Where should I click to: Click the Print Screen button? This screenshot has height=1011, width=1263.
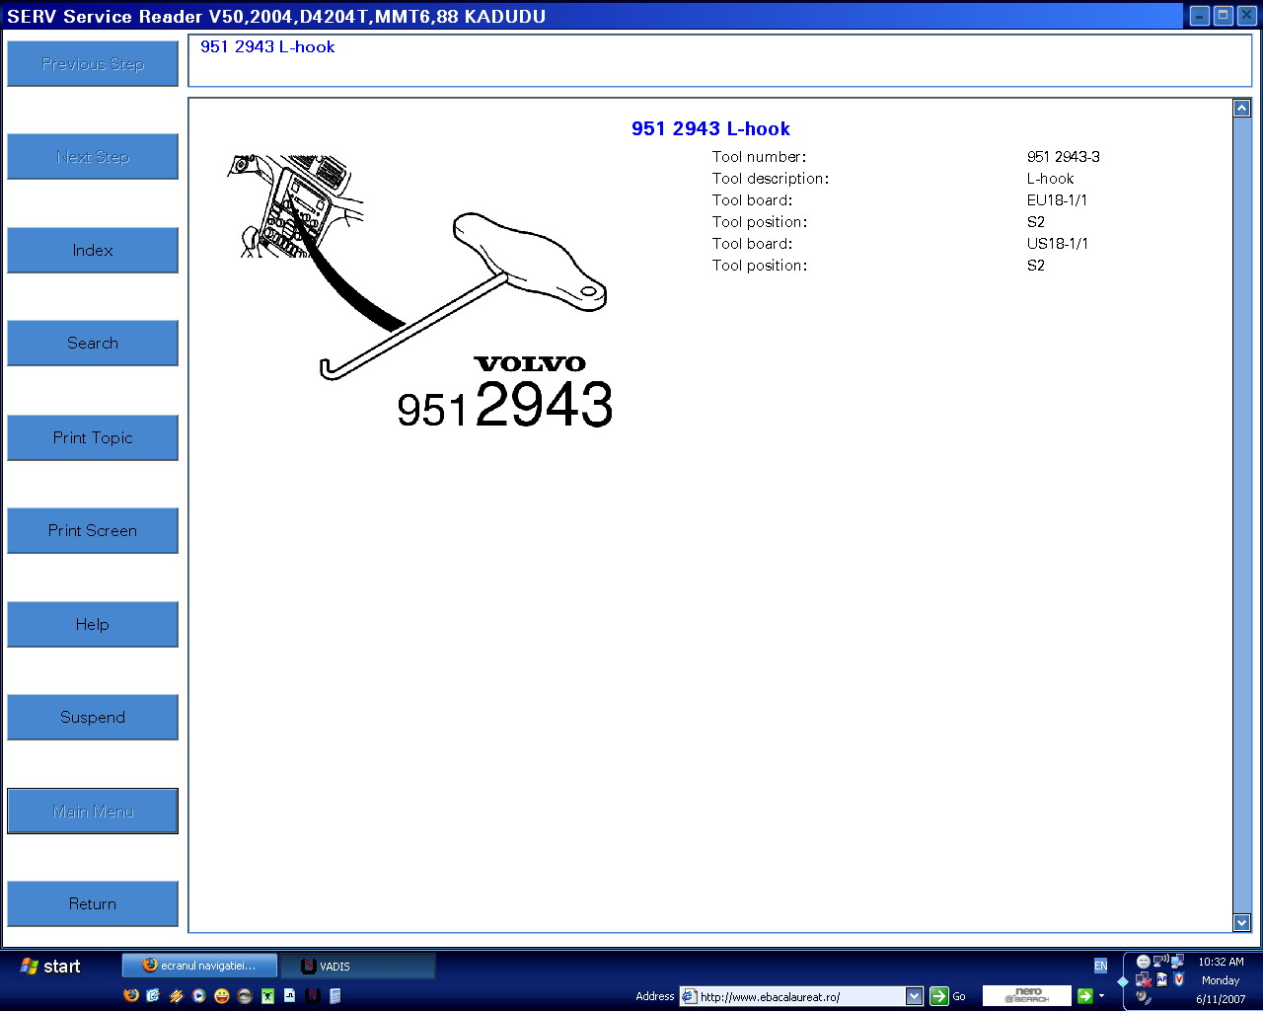93,531
